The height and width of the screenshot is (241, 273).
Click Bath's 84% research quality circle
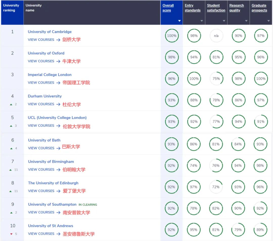238,144
